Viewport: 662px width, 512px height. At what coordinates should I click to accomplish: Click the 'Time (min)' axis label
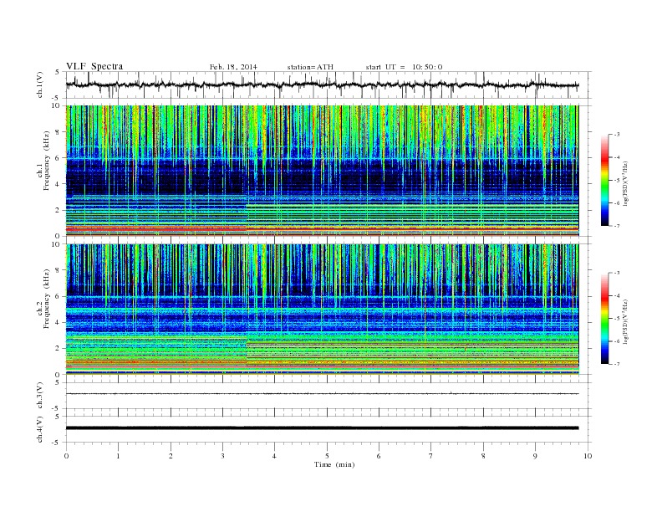coord(334,464)
